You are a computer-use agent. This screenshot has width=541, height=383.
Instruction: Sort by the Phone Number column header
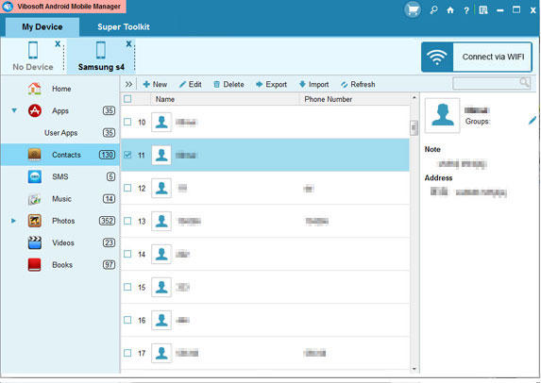355,99
